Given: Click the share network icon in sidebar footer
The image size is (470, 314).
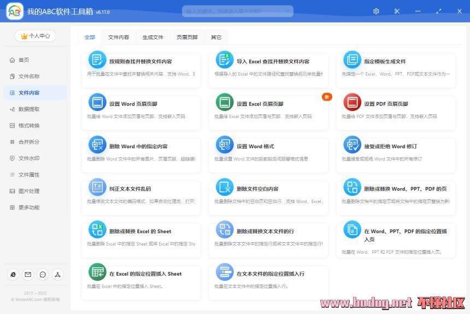Looking at the screenshot, I should coord(57,275).
